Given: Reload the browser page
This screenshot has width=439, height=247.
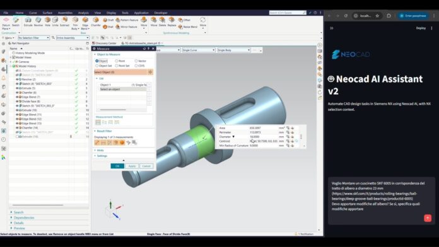Looking at the screenshot, I should click(x=346, y=16).
